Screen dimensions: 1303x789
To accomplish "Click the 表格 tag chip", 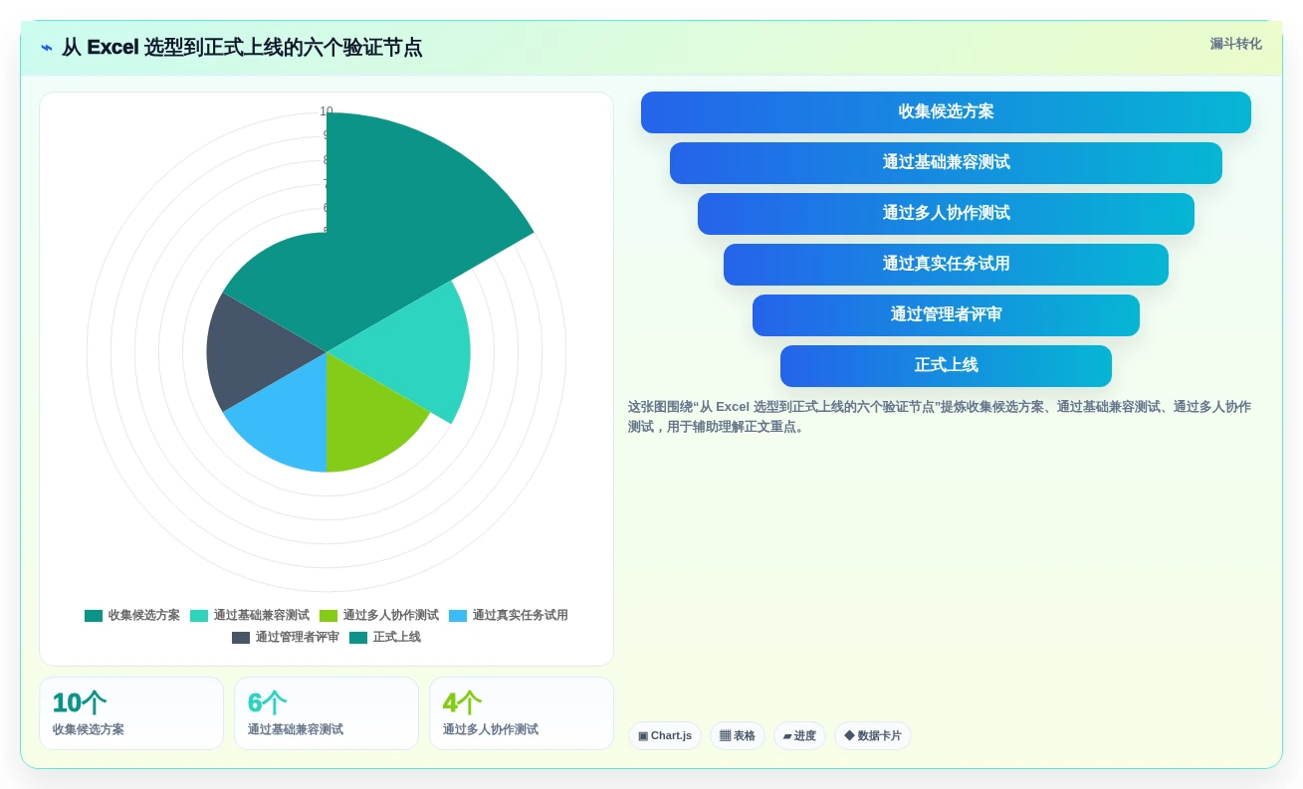I will pyautogui.click(x=738, y=736).
